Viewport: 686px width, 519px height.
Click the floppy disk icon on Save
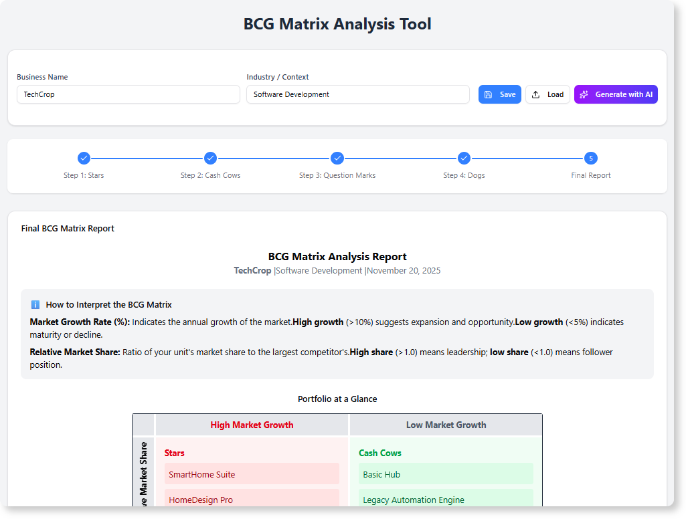(x=489, y=94)
